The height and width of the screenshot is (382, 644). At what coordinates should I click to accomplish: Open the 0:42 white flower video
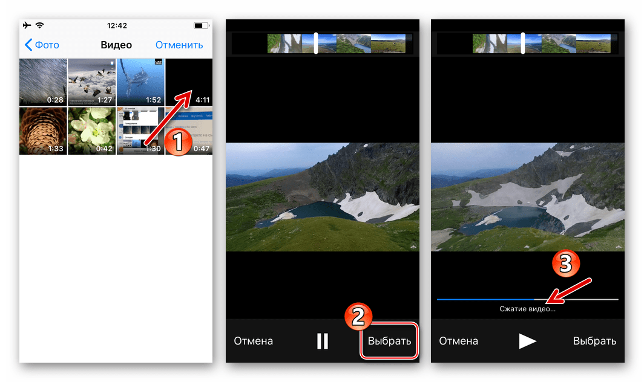(x=91, y=131)
